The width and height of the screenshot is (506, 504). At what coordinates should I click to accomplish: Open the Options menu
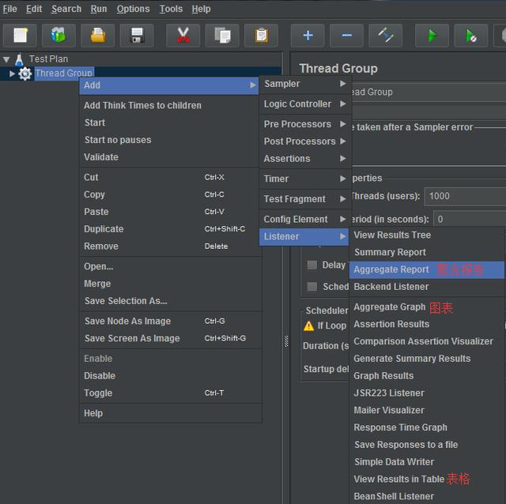point(133,9)
